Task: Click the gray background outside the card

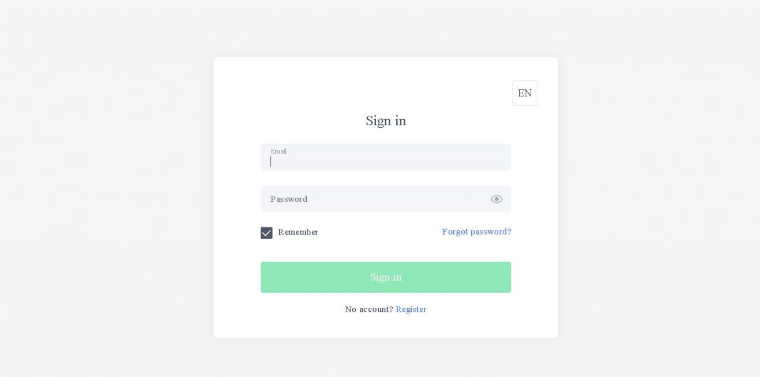Action: click(104, 190)
